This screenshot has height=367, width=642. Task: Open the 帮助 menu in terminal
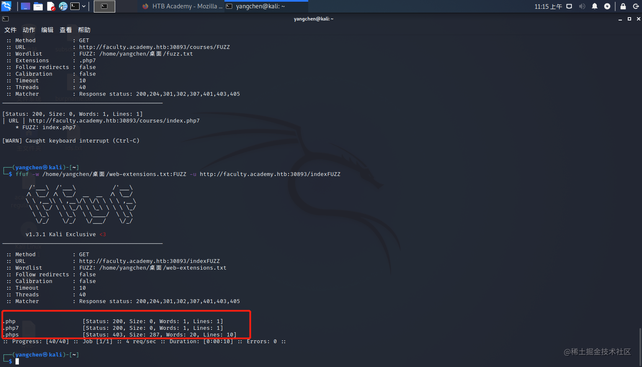point(84,30)
